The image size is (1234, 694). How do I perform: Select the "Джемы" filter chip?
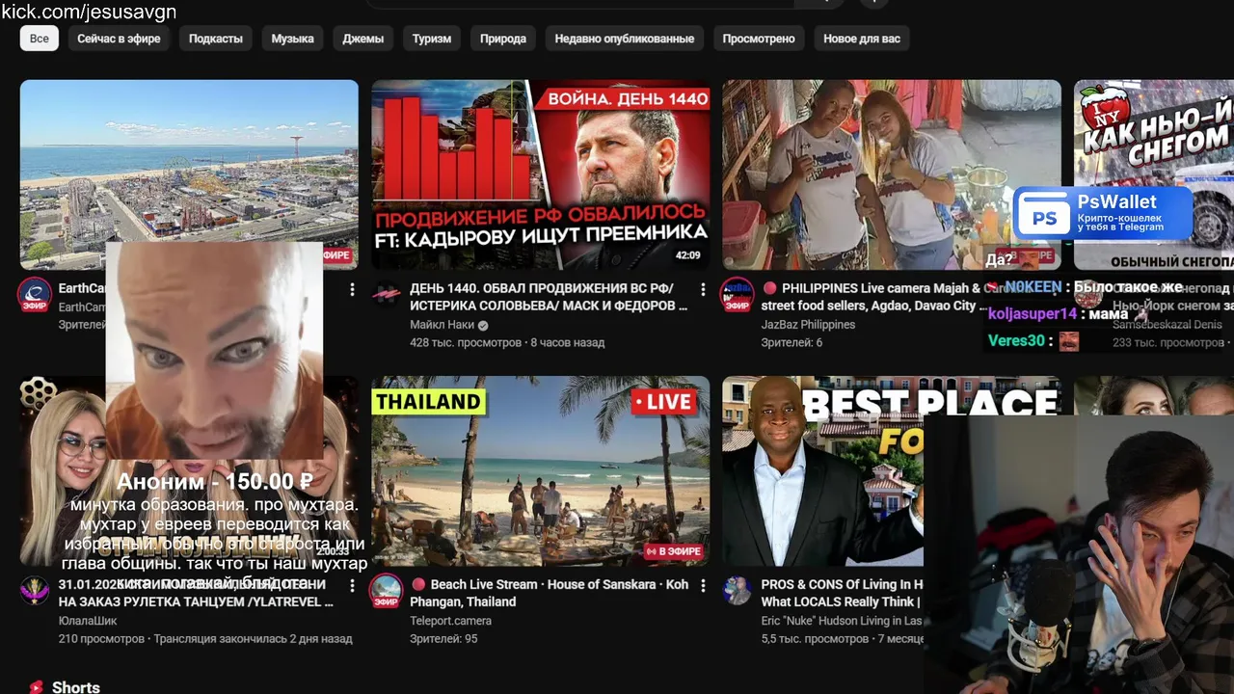(x=363, y=39)
